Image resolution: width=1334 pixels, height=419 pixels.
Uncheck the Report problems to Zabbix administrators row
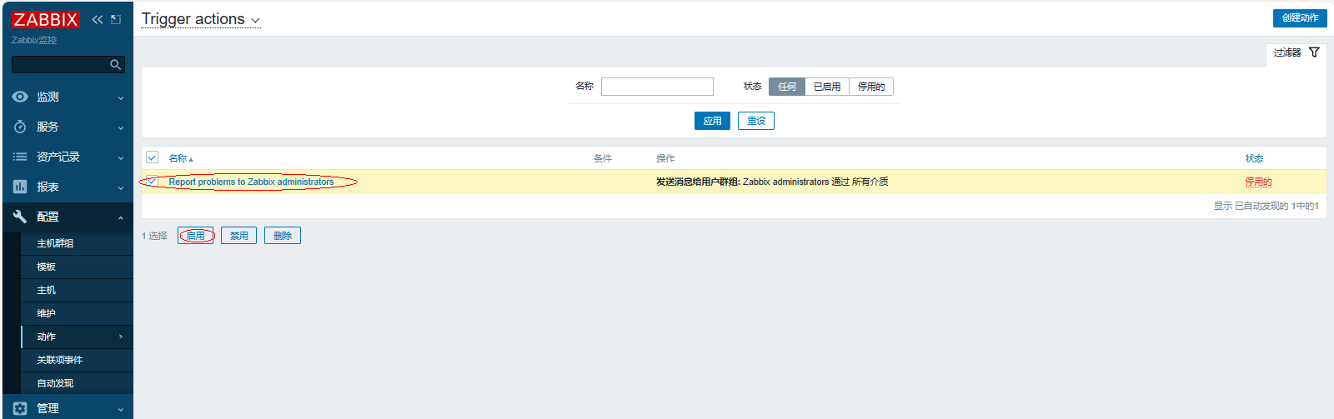(152, 182)
